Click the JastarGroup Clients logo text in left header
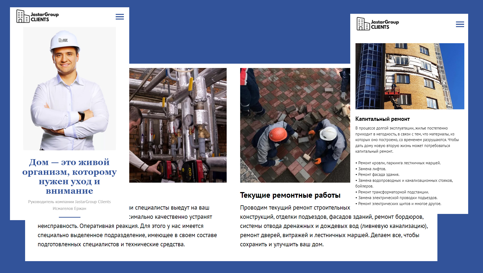The image size is (483, 273). pyautogui.click(x=45, y=17)
